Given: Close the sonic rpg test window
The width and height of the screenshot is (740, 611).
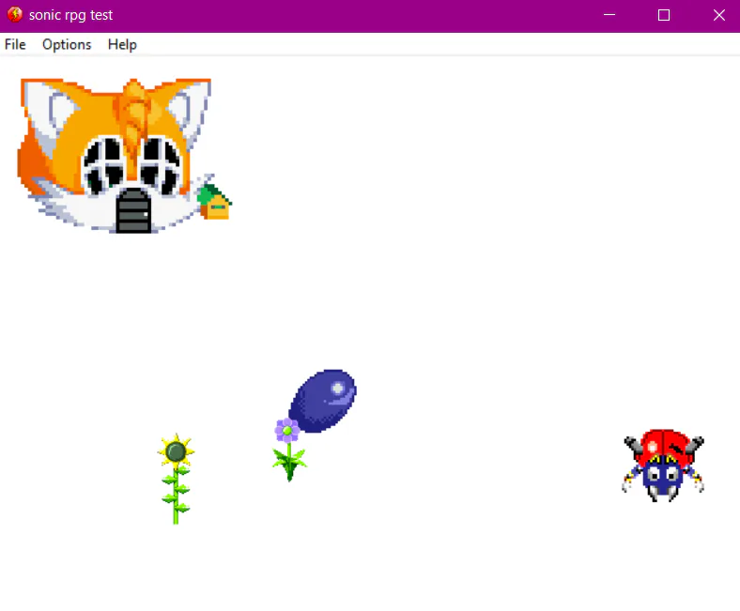Looking at the screenshot, I should click(x=718, y=15).
